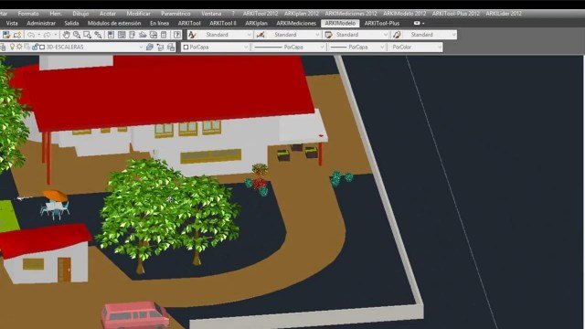Choose the Zoom Window tool
Viewport: 585px width, 329px height.
88,35
